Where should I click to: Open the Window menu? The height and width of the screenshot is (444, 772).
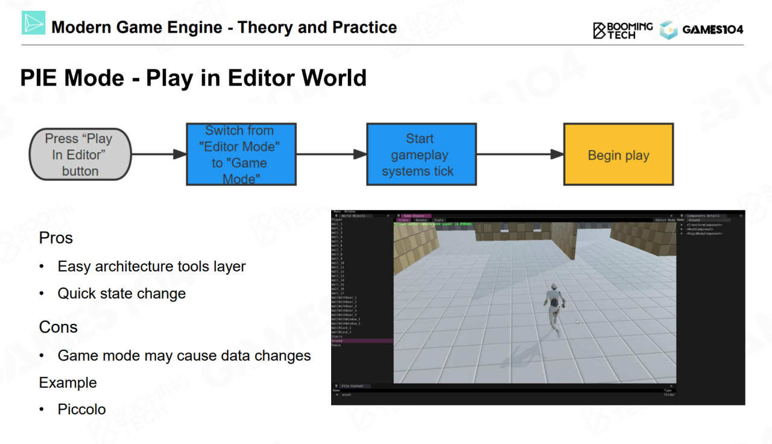(350, 211)
